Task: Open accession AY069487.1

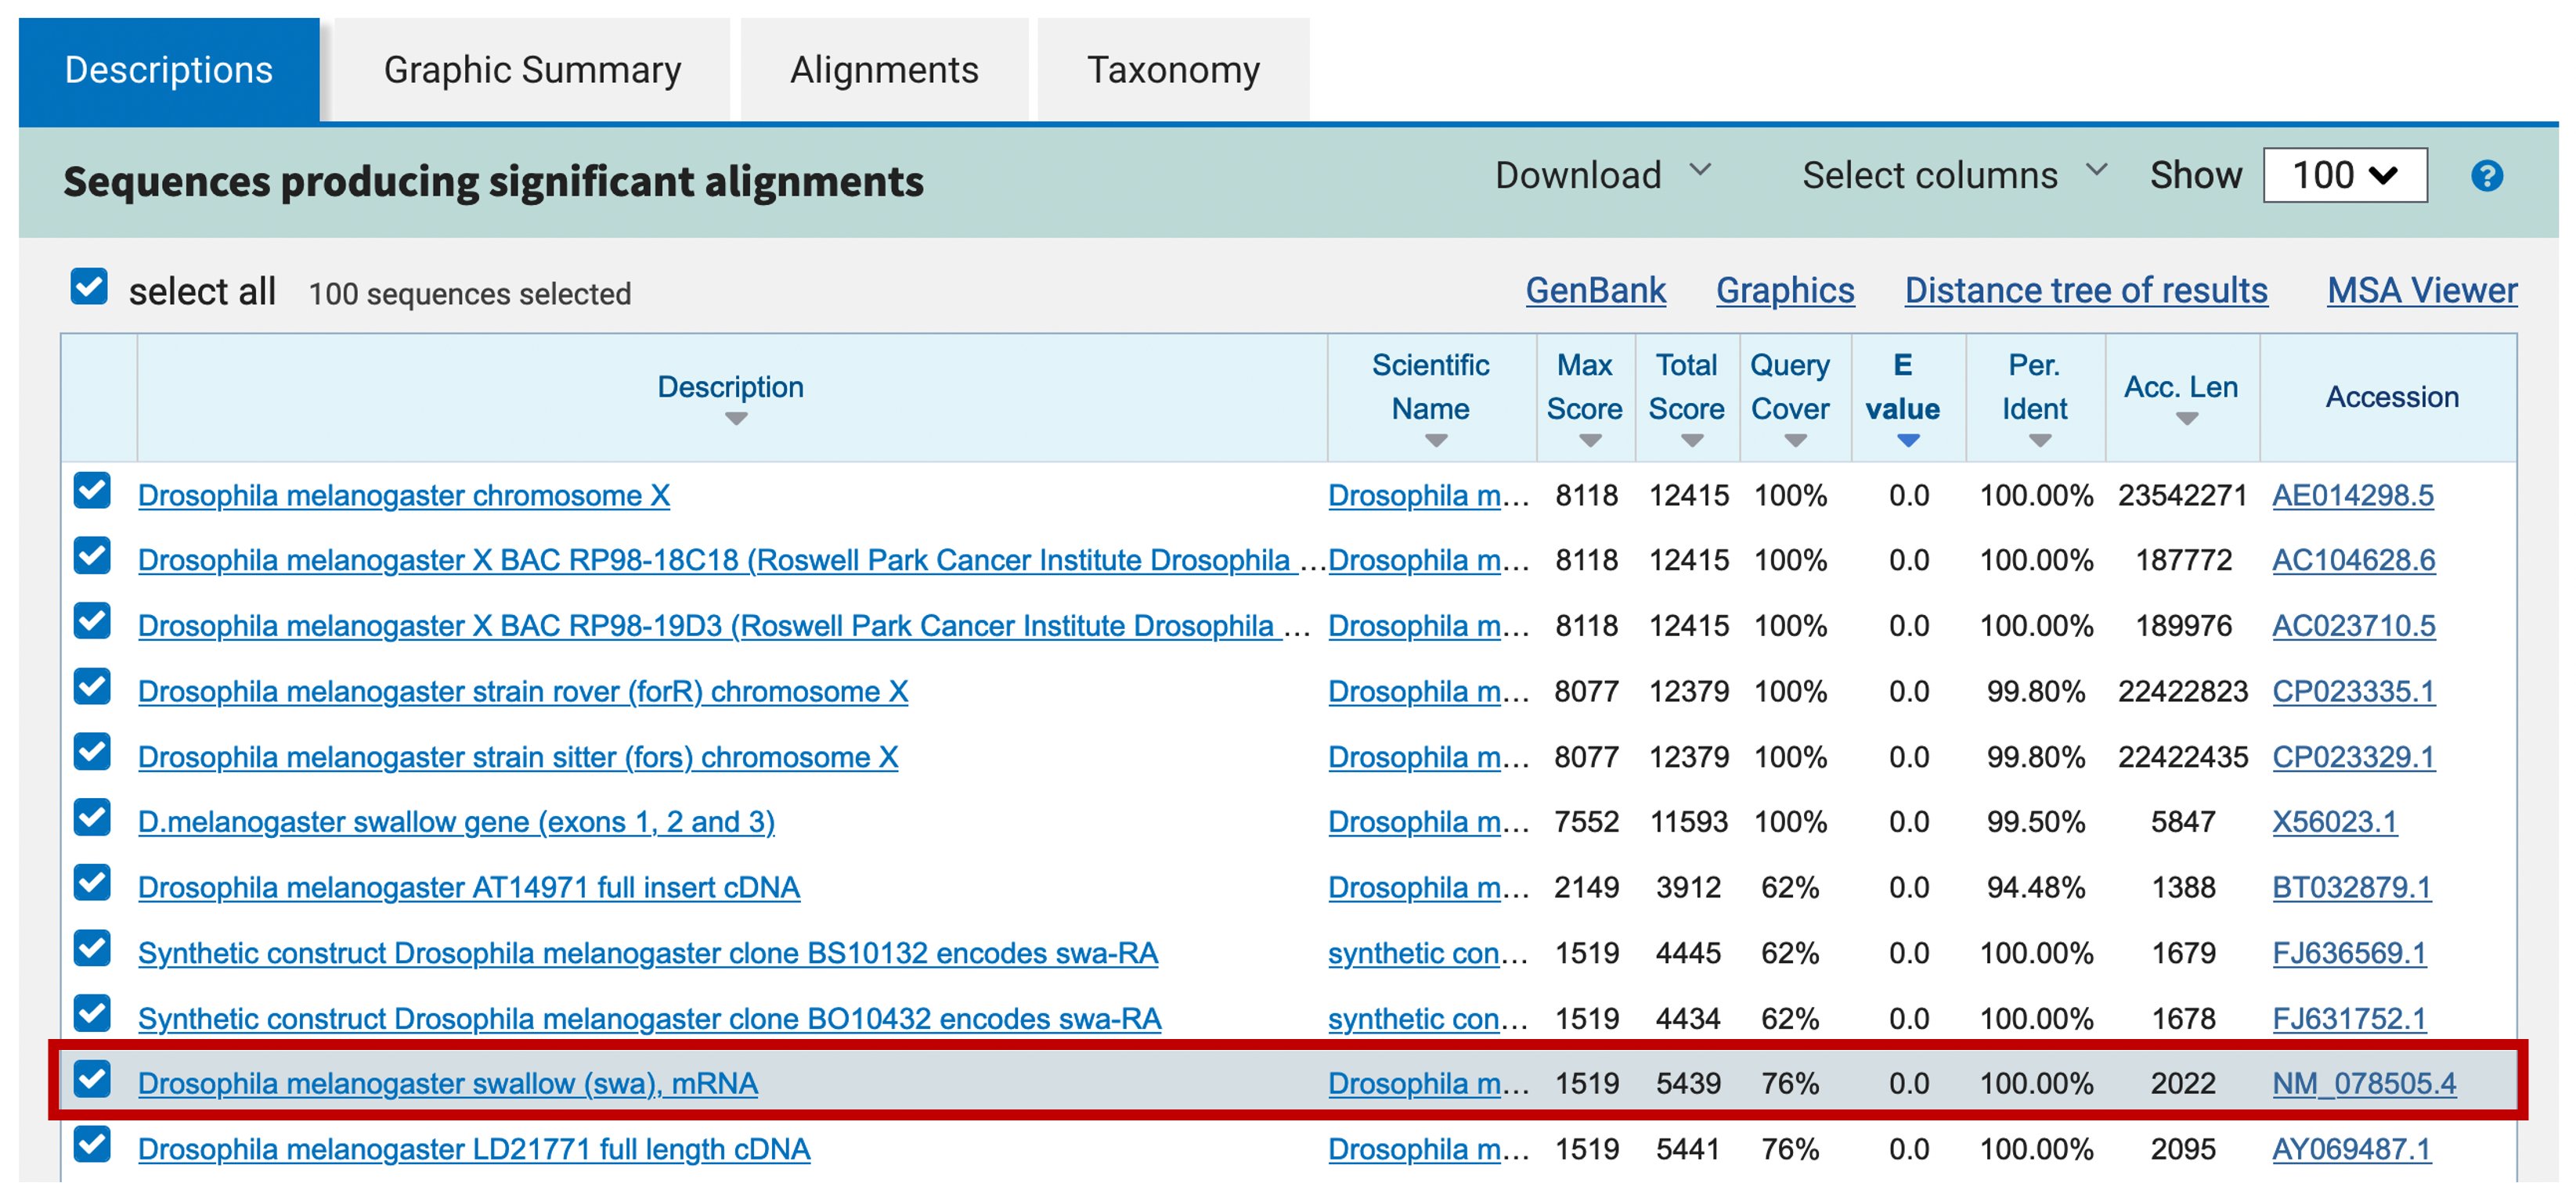Action: tap(2352, 1149)
